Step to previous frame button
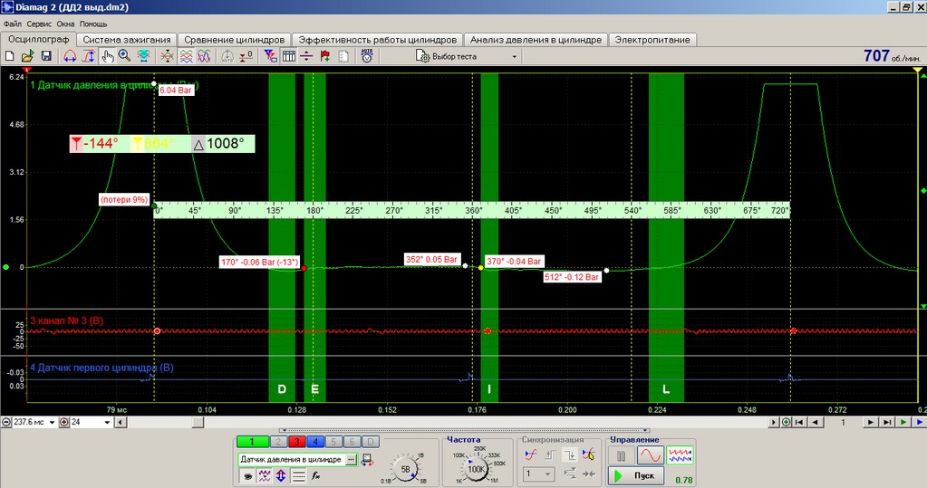Viewport: 927px width, 488px height. click(816, 423)
